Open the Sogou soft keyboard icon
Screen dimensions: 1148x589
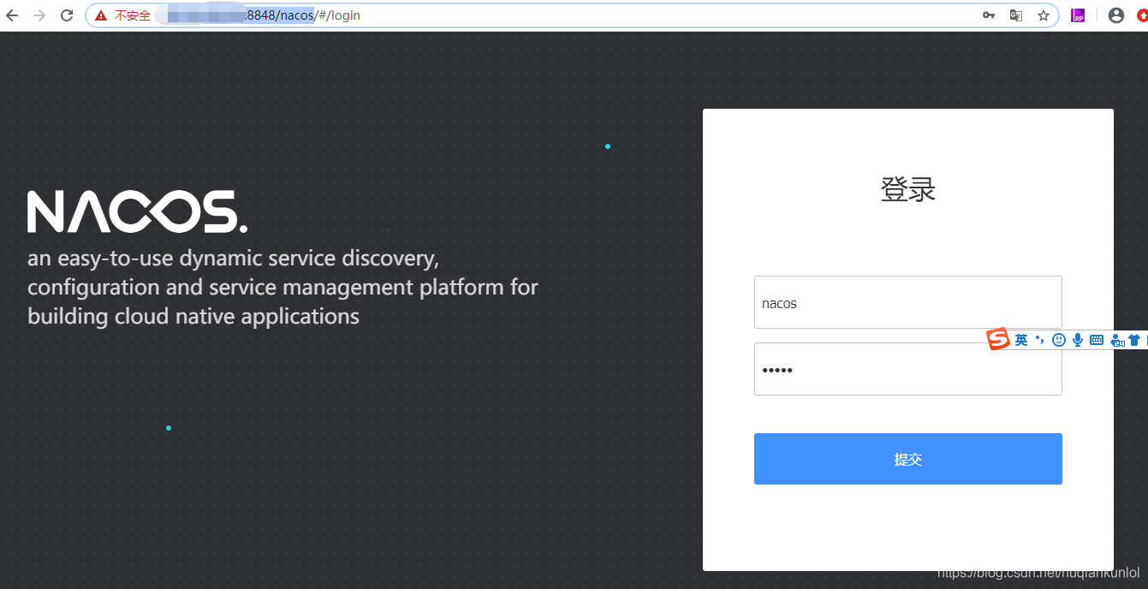point(1097,340)
